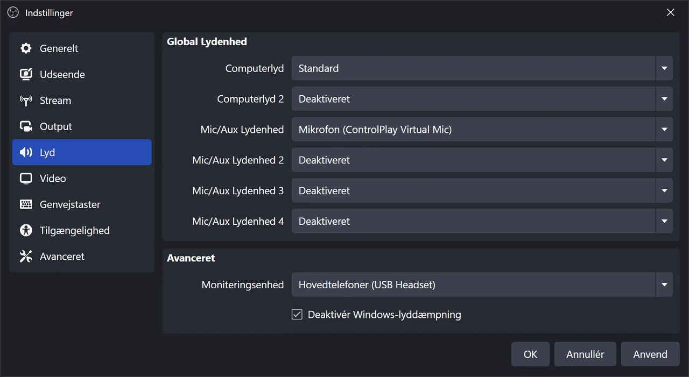The image size is (689, 377).
Task: Switch to the Genvejstaster settings tab
Action: [82, 204]
